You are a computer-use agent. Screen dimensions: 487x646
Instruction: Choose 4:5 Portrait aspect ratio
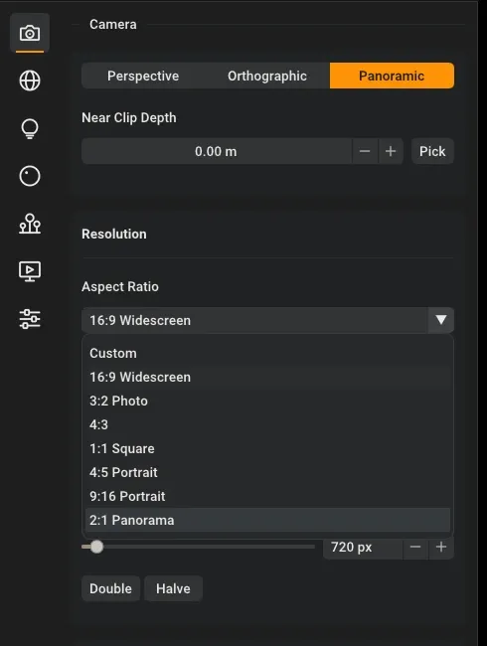[267, 472]
